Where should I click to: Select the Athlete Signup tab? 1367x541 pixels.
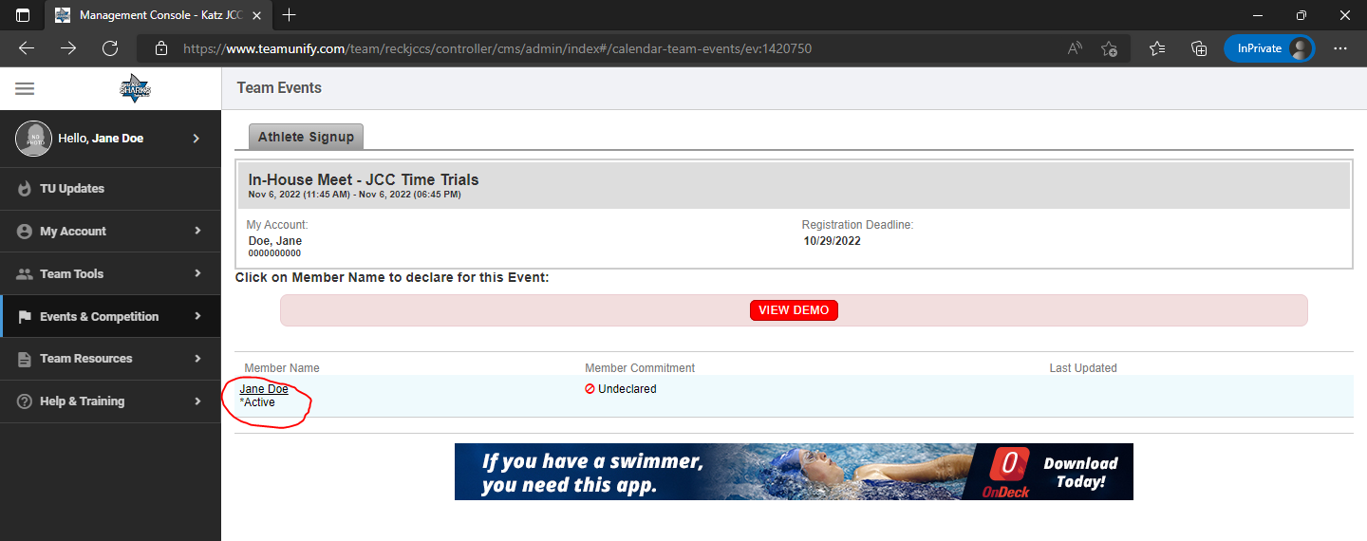point(306,137)
